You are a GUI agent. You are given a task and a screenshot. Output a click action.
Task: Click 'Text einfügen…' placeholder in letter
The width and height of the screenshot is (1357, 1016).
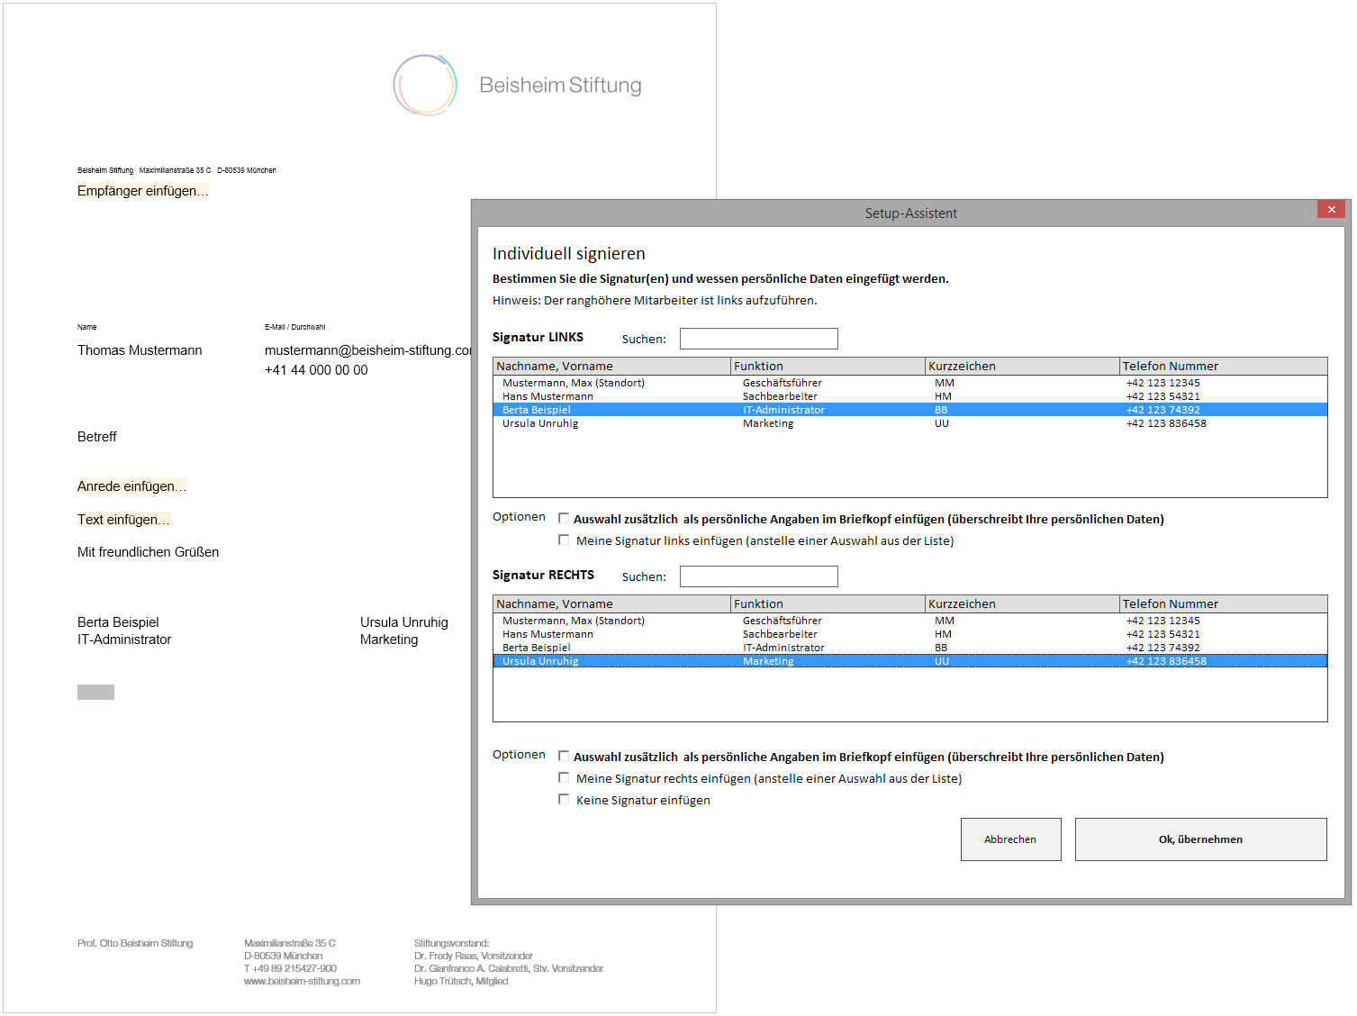[x=123, y=520]
